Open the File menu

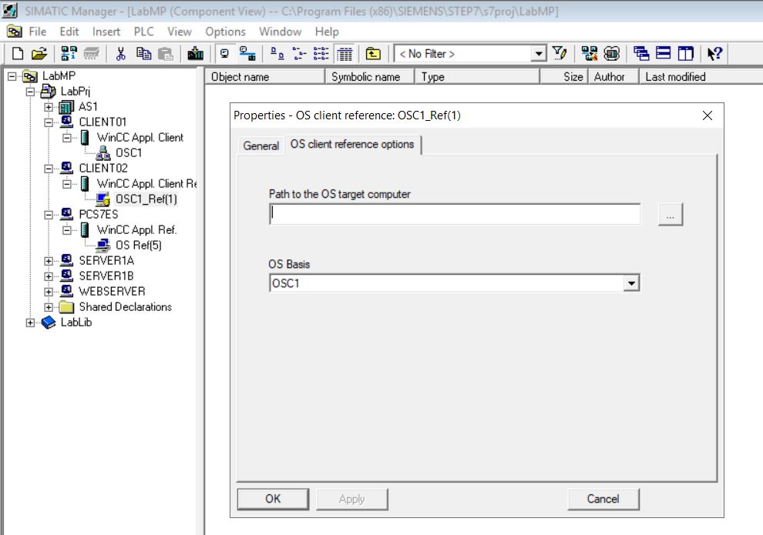point(38,32)
